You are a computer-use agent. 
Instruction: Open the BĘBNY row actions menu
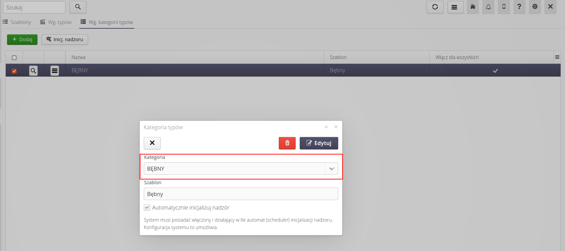click(55, 71)
